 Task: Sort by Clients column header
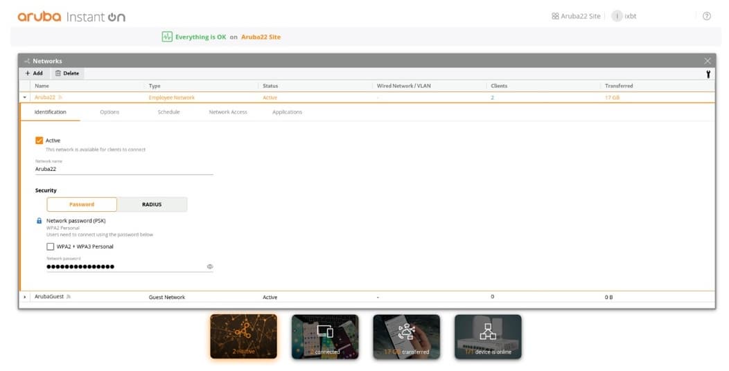(499, 86)
